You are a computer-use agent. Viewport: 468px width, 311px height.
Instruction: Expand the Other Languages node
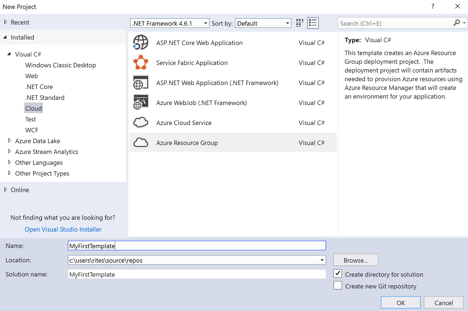click(x=10, y=162)
